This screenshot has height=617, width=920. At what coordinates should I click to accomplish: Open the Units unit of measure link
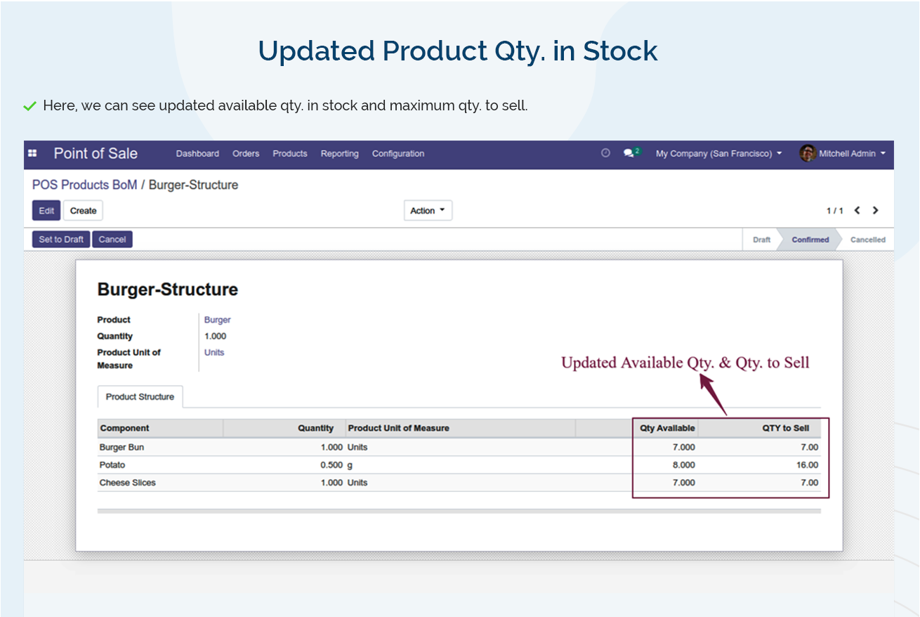click(x=214, y=353)
